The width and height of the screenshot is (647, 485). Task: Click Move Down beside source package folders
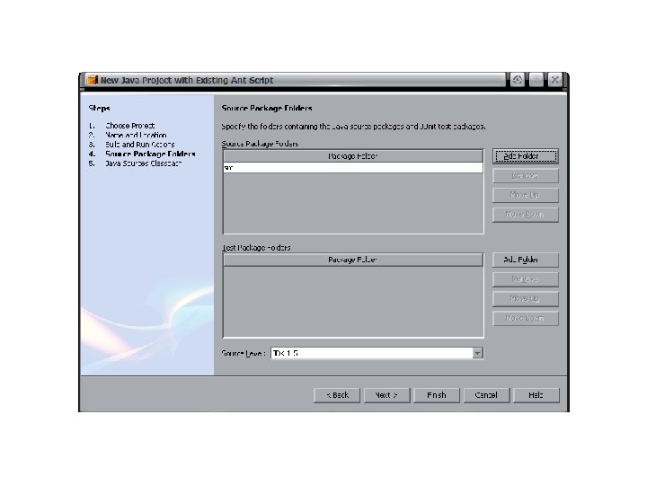526,215
